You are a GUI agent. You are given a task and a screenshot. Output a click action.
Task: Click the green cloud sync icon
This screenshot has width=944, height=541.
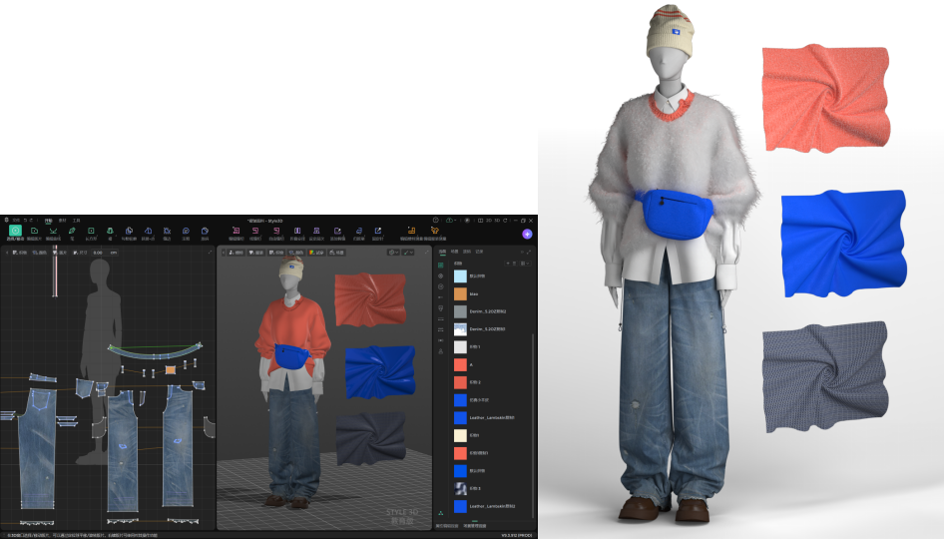[449, 221]
